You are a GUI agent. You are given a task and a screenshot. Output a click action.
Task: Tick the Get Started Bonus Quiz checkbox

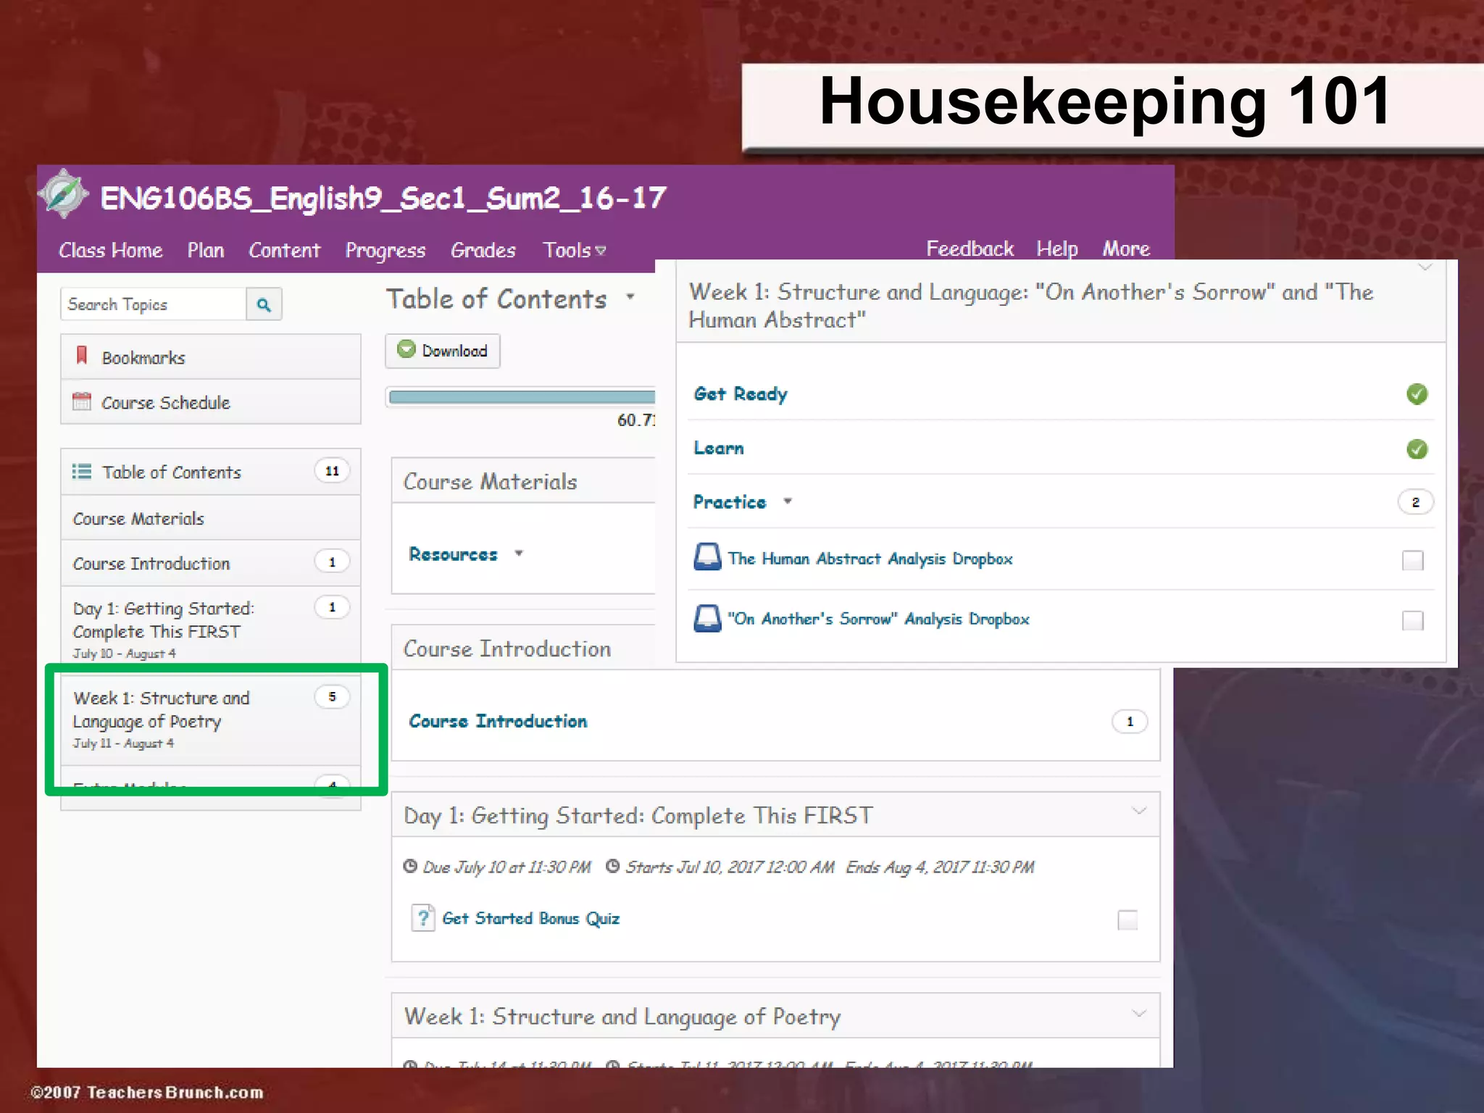1127,920
